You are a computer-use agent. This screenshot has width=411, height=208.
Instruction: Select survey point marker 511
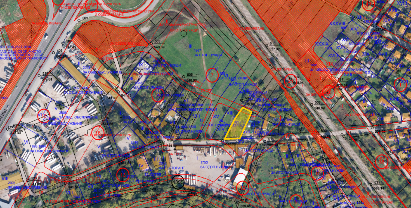tap(264, 141)
